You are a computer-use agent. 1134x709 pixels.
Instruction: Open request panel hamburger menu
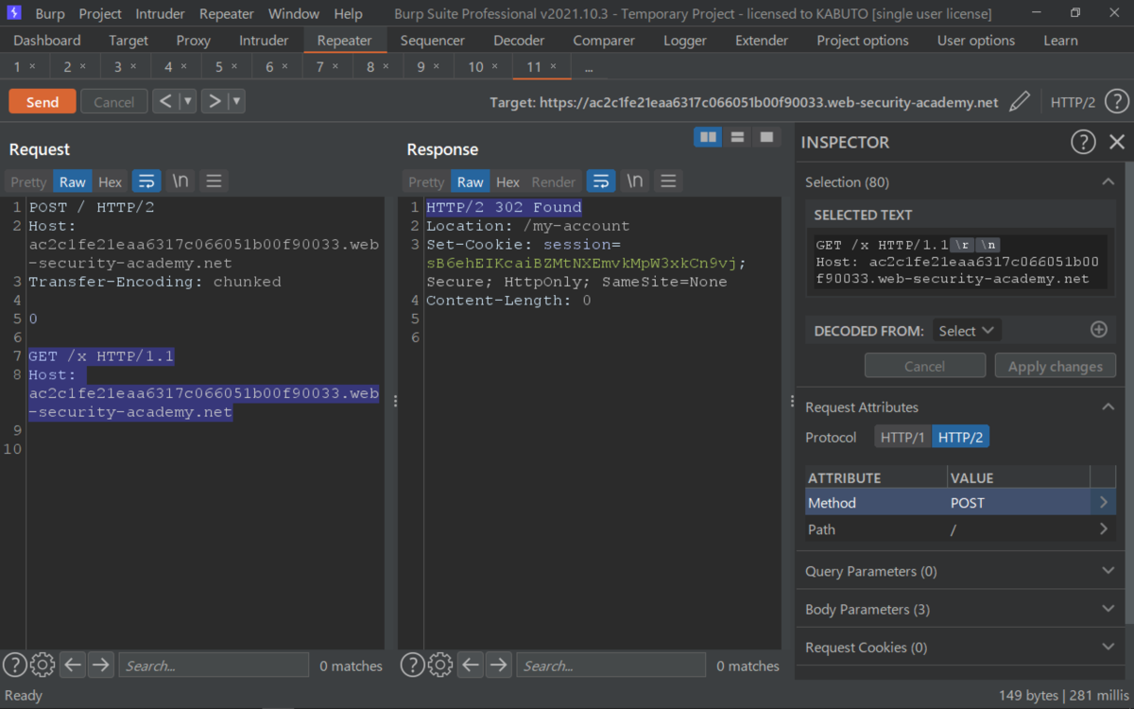click(x=214, y=182)
